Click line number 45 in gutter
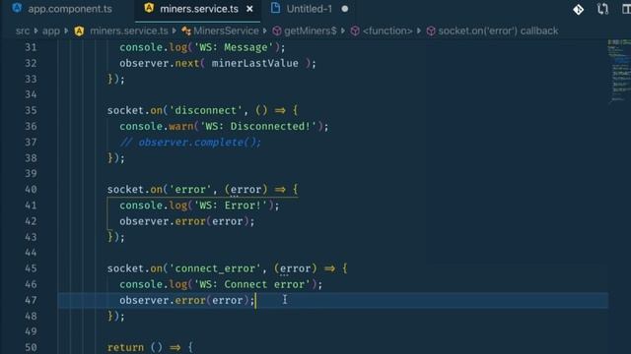This screenshot has width=631, height=354. click(x=31, y=268)
